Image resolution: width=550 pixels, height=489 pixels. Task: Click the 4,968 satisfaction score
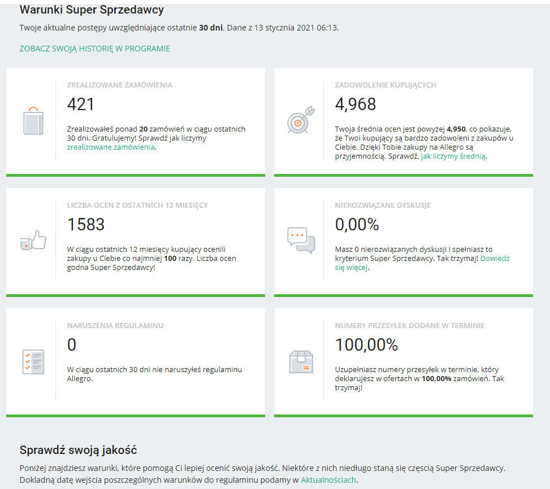click(x=356, y=104)
